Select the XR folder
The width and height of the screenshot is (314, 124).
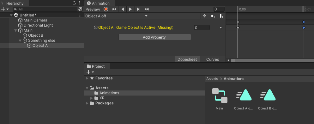coord(102,98)
